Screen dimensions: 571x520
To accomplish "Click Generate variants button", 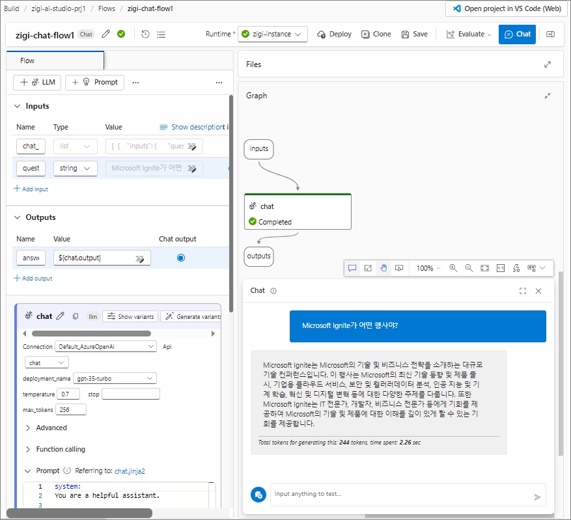I will point(191,316).
